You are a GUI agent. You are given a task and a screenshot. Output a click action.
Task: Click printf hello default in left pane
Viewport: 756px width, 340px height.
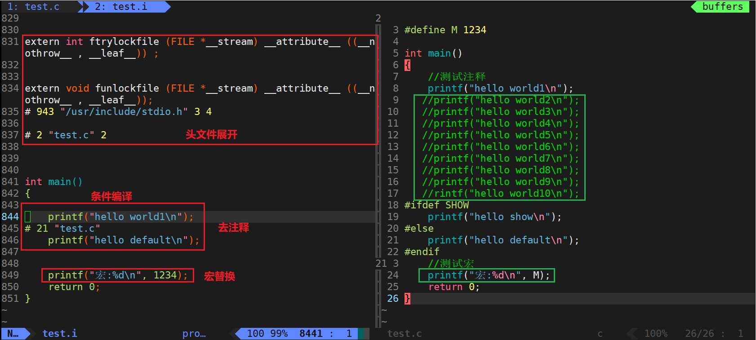[x=124, y=240]
